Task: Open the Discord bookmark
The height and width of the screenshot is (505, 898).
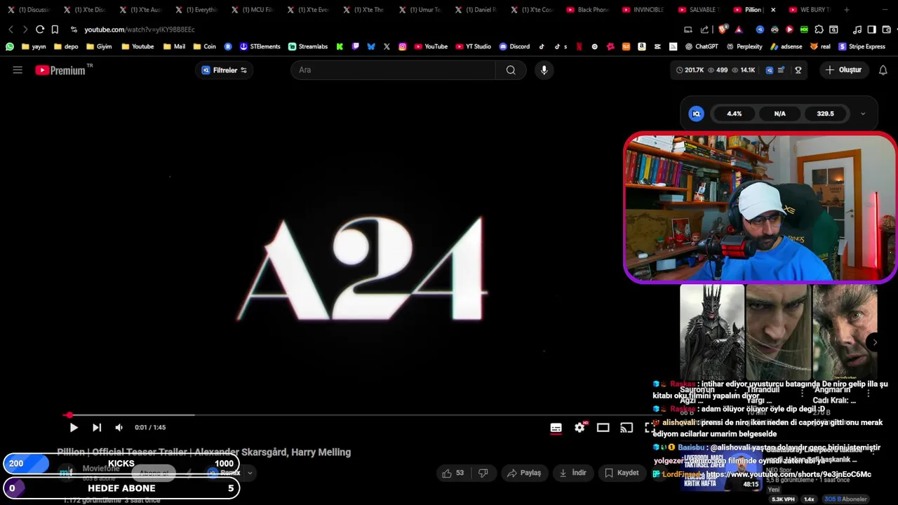Action: pos(514,47)
